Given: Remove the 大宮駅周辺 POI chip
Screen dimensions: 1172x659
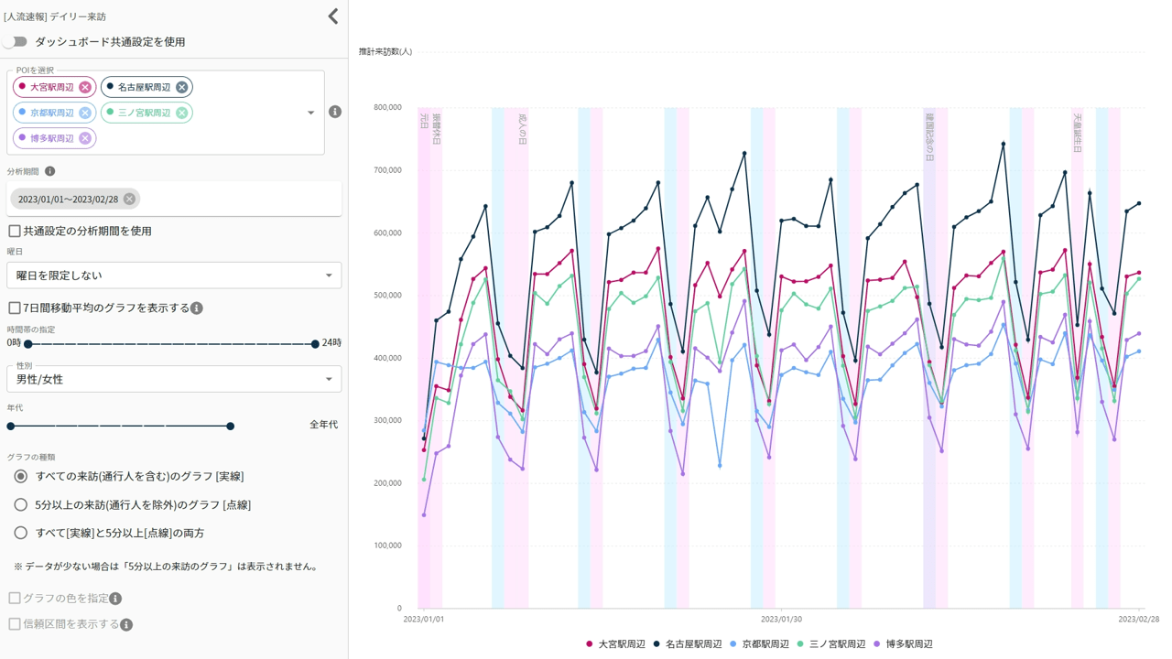Looking at the screenshot, I should [85, 87].
